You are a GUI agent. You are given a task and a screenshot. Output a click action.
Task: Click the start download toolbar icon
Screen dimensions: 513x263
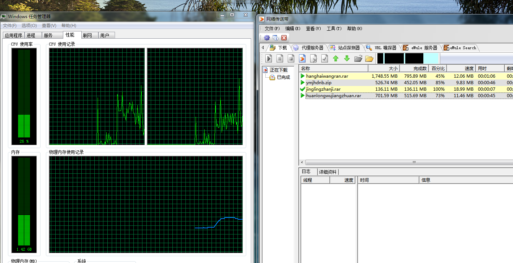click(269, 59)
